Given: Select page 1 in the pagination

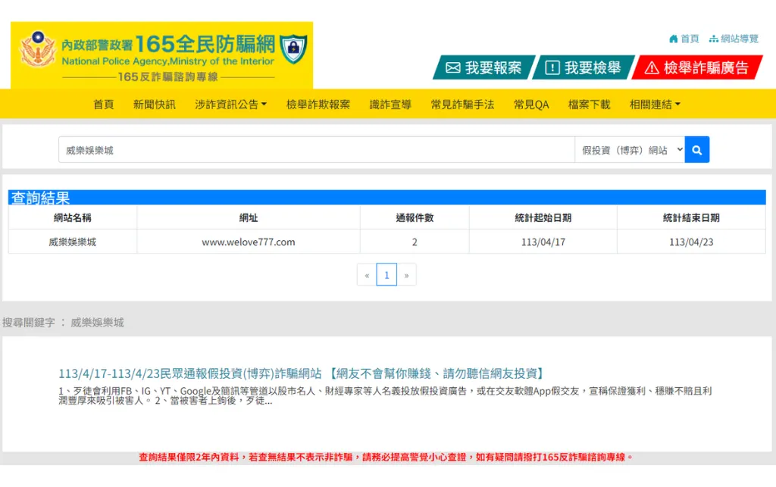Looking at the screenshot, I should pos(386,274).
